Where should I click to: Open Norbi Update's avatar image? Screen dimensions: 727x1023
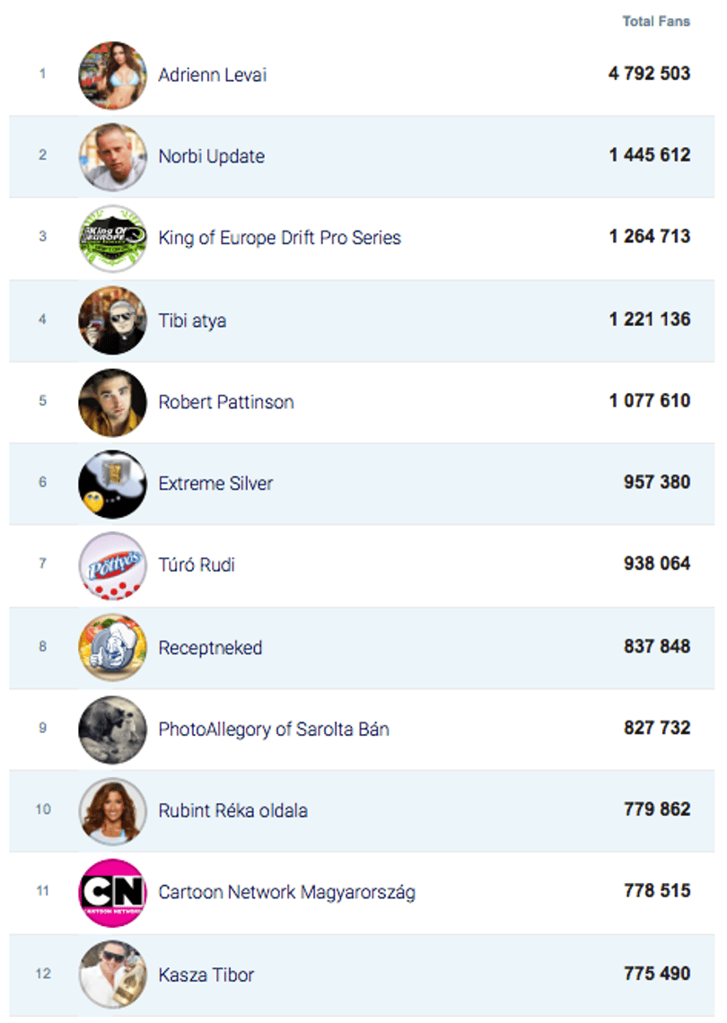112,156
